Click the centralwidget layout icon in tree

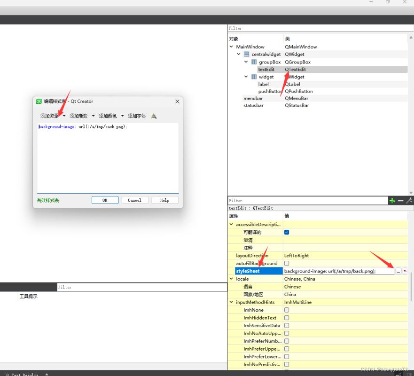click(247, 55)
